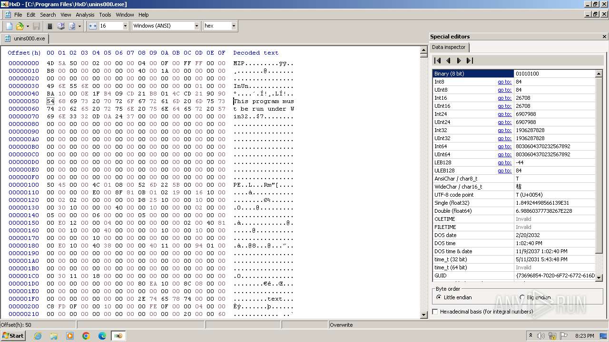This screenshot has width=609, height=342.
Task: Open Internet Explorer from taskbar
Action: pyautogui.click(x=38, y=336)
